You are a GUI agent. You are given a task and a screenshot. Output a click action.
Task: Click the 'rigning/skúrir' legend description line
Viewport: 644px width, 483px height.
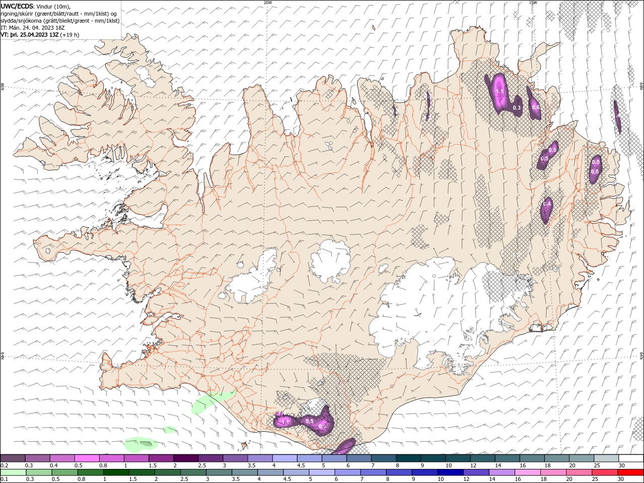(59, 14)
